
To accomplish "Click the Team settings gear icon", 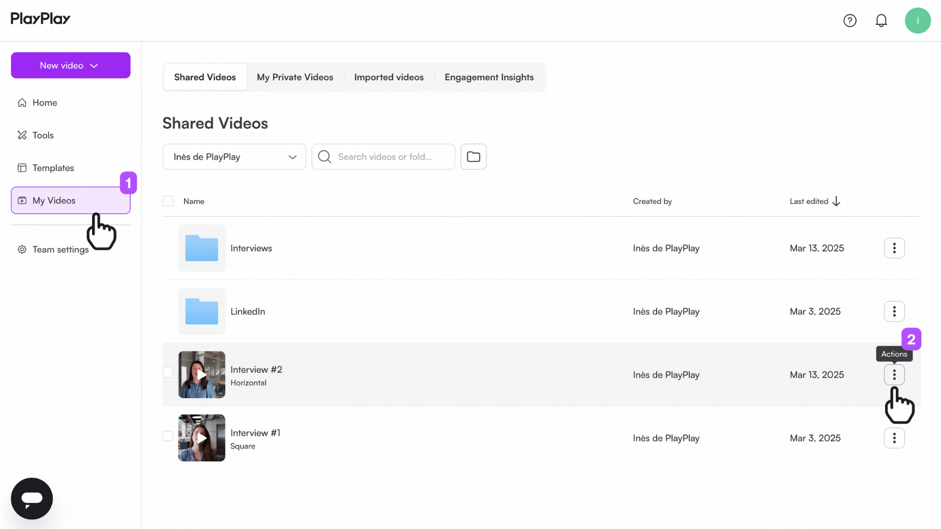I will (22, 249).
